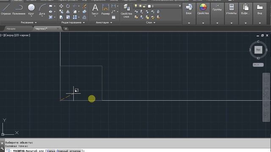Activate the Stretch tool in Редактирование
Screen dimensions: 271x152
61,17
